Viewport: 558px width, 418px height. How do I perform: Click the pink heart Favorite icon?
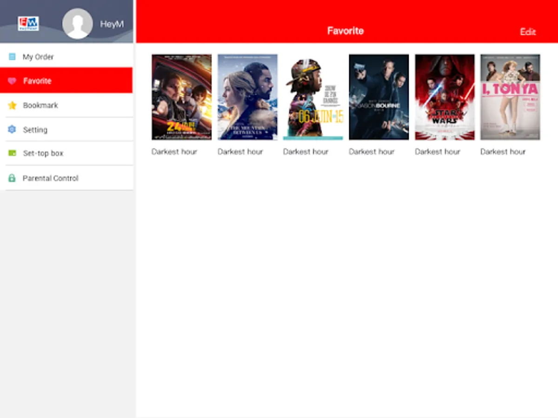12,81
